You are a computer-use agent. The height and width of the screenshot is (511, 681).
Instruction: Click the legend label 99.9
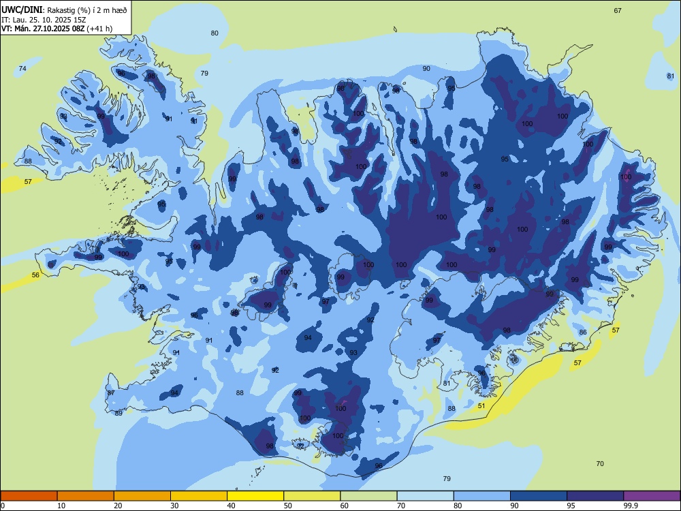coord(631,506)
